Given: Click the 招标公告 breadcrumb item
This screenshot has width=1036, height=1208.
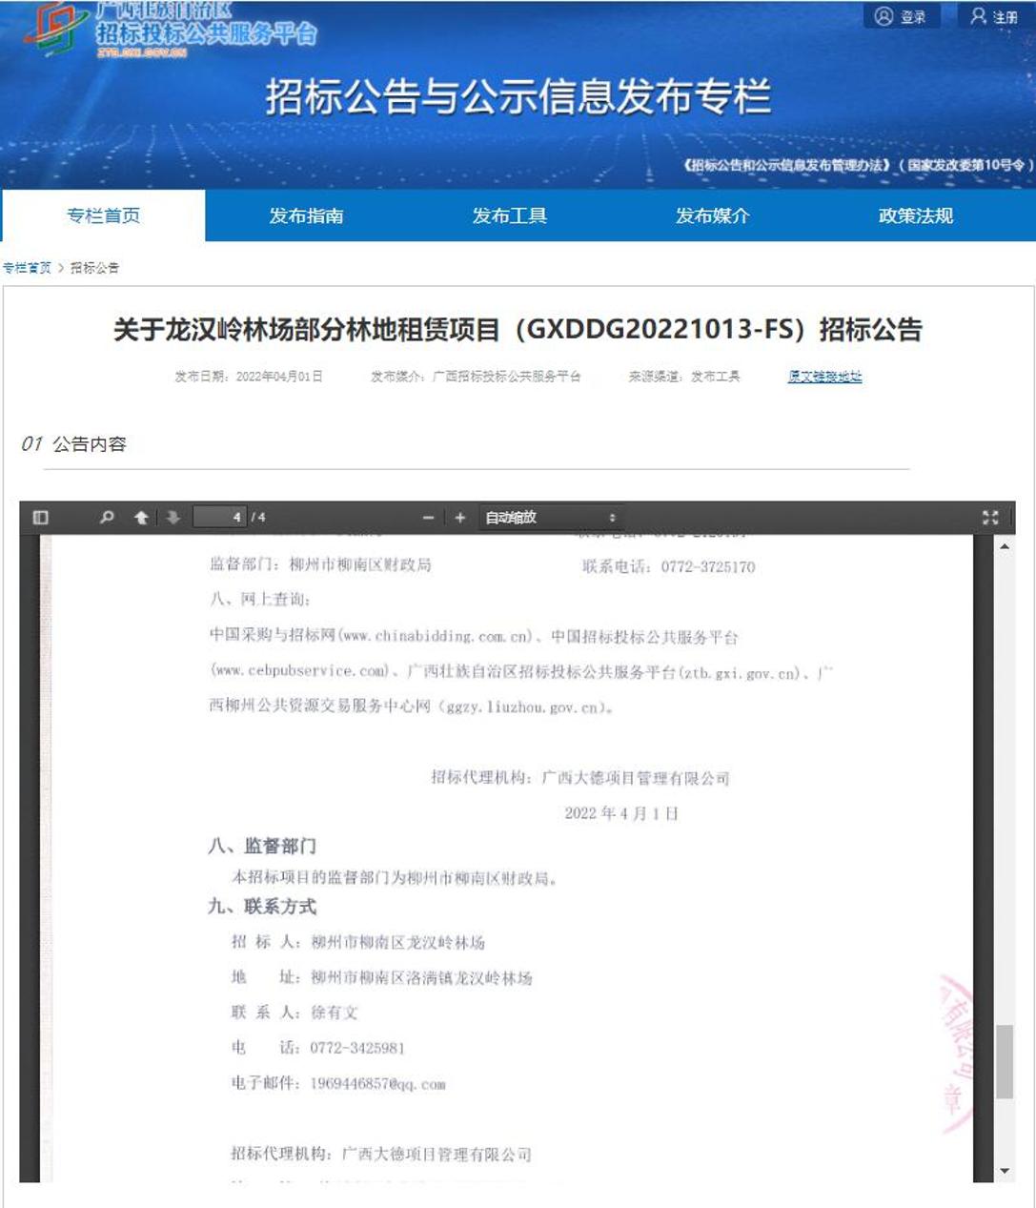Looking at the screenshot, I should pos(94,268).
